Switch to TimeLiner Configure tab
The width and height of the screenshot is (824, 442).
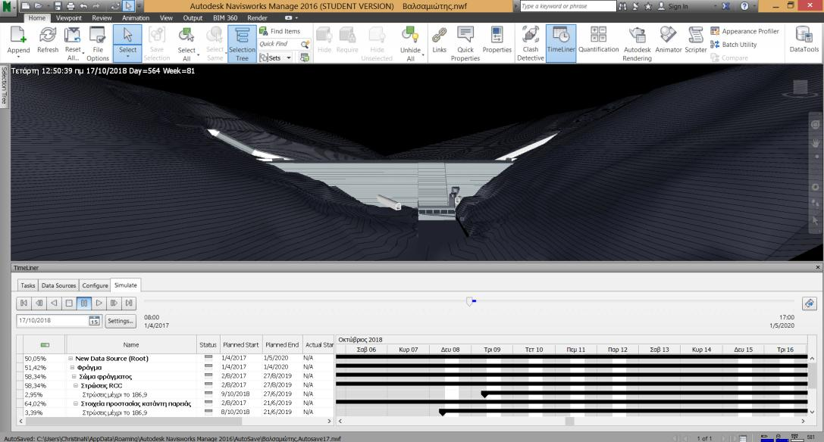pos(95,285)
